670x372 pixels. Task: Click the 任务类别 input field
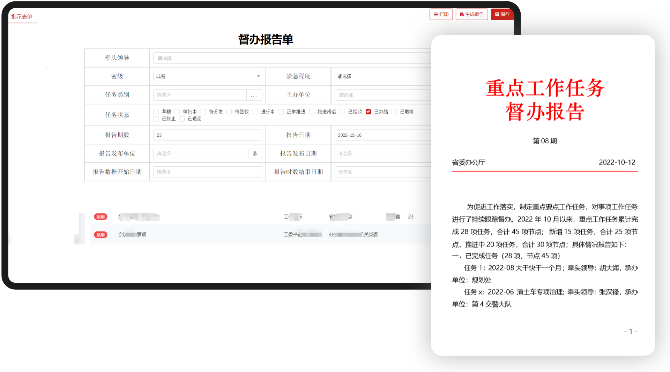[200, 95]
